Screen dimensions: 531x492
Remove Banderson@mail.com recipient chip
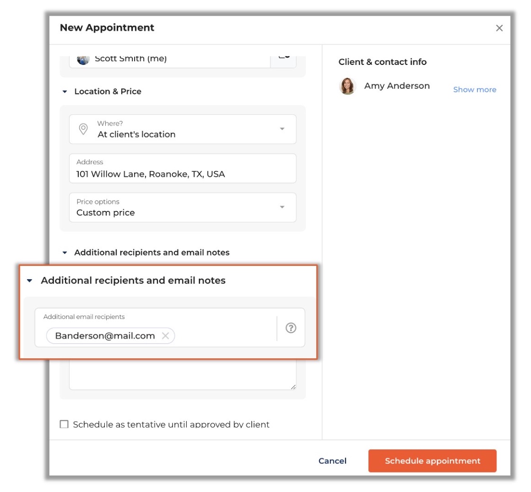tap(165, 336)
